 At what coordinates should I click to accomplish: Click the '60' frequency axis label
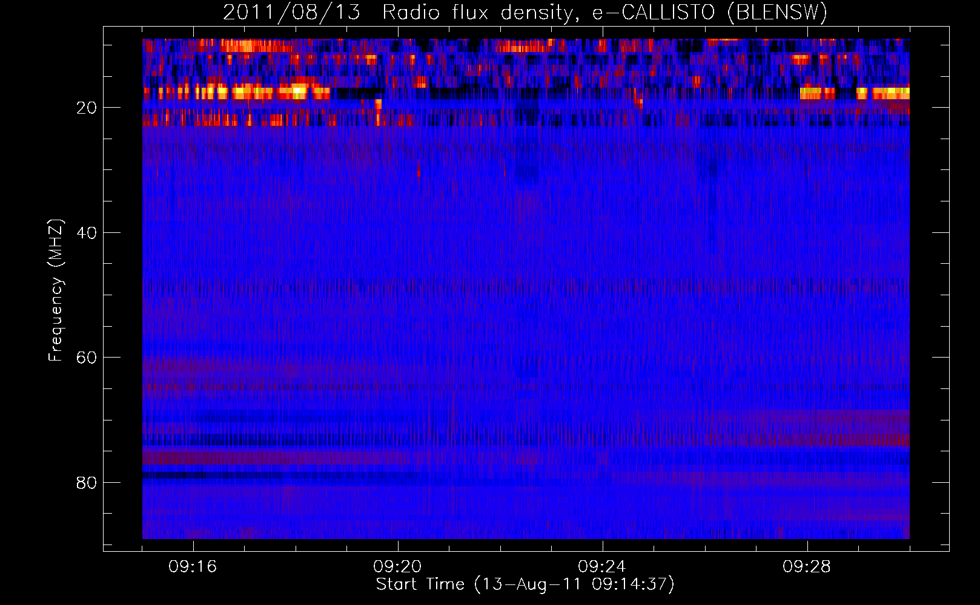click(87, 358)
